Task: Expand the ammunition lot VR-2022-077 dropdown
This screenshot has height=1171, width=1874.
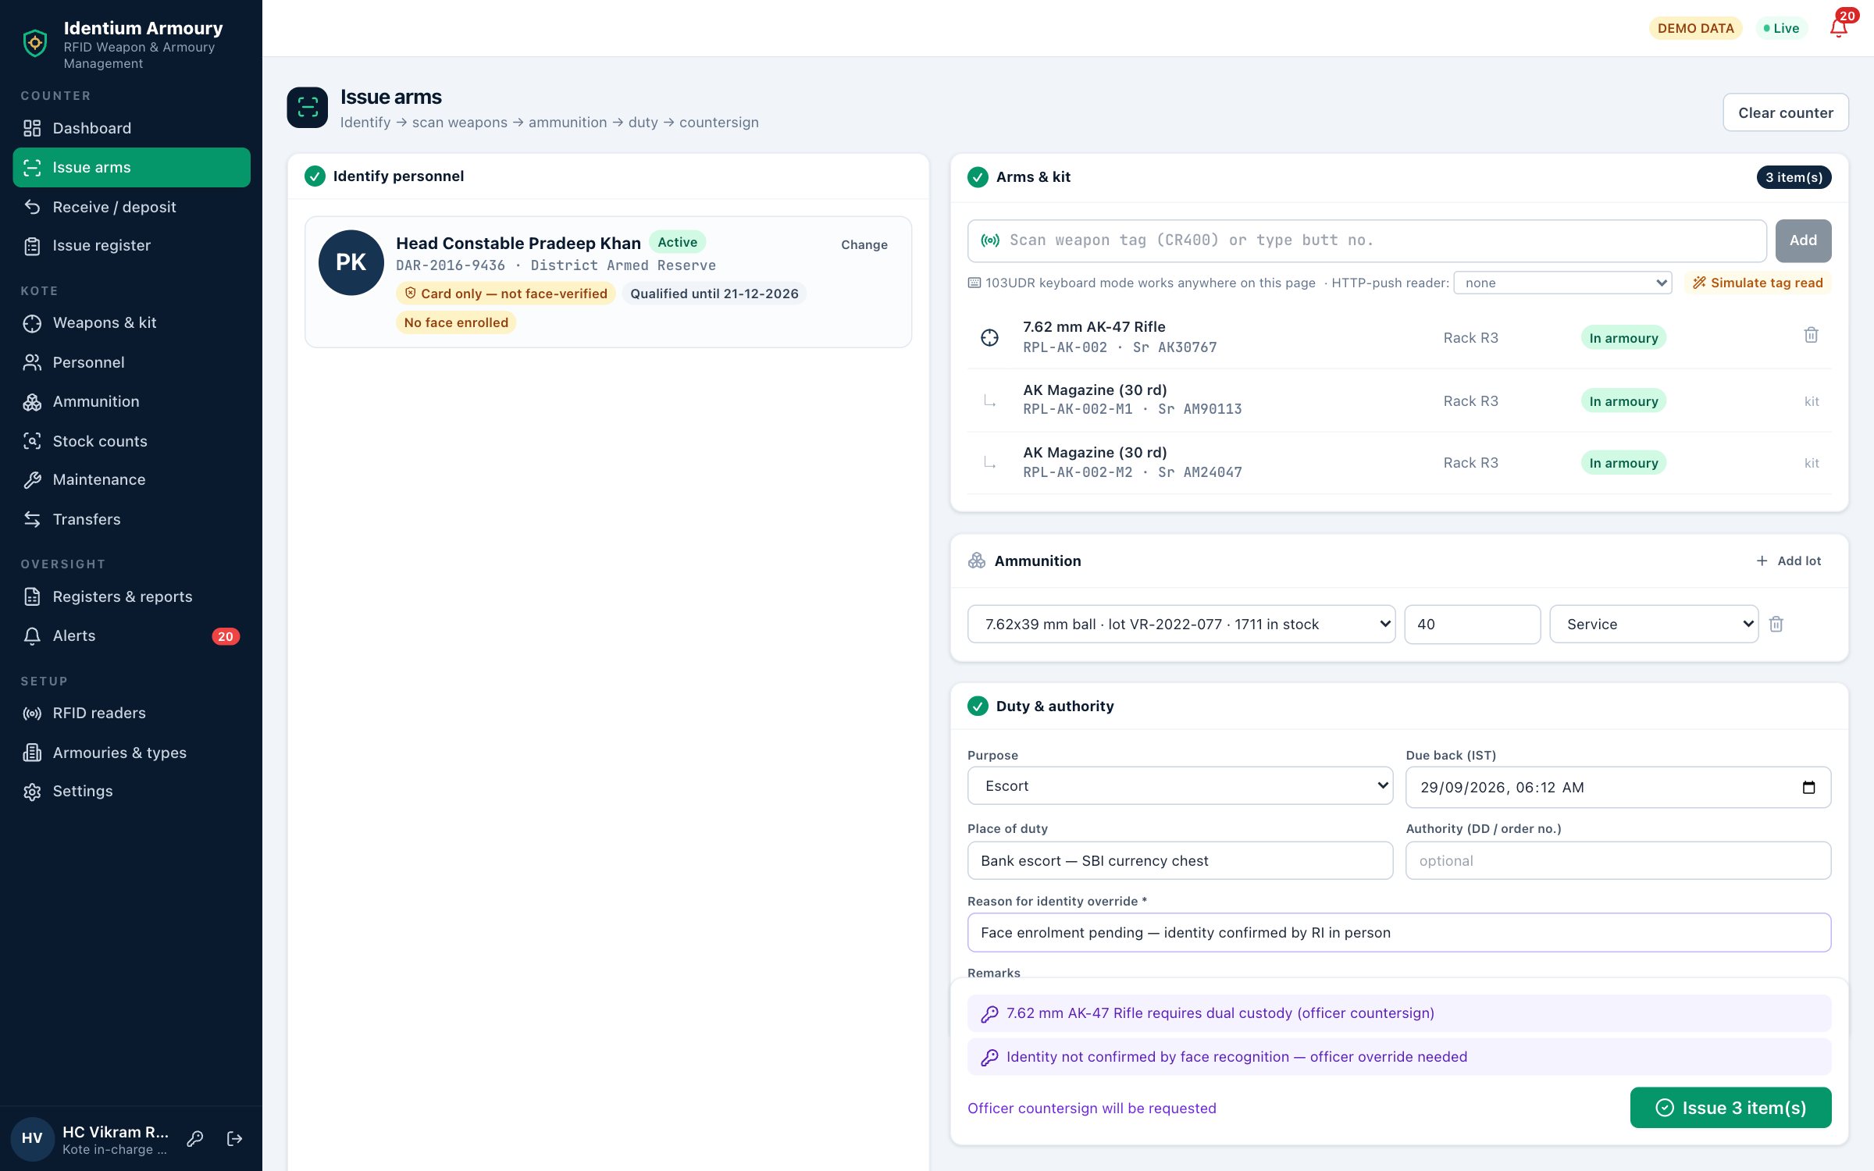Action: (x=1181, y=624)
